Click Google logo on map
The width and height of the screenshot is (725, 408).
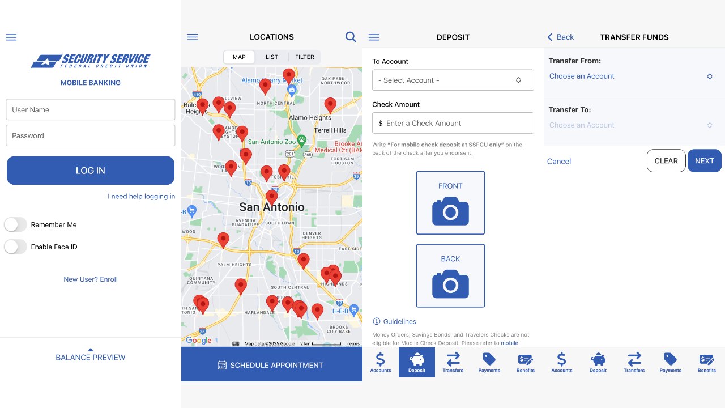pos(199,341)
